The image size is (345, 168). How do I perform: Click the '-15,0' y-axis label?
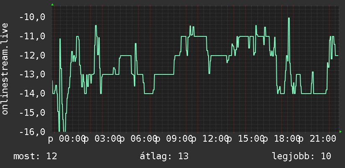click(32, 112)
